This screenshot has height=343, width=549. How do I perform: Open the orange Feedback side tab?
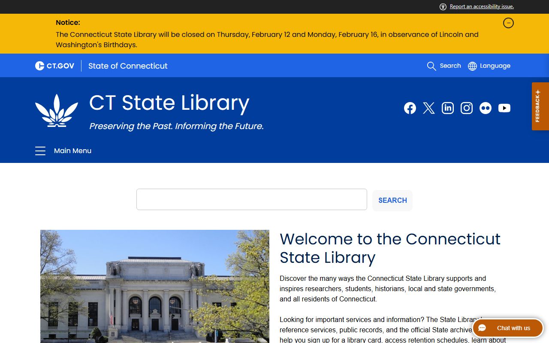pos(540,106)
